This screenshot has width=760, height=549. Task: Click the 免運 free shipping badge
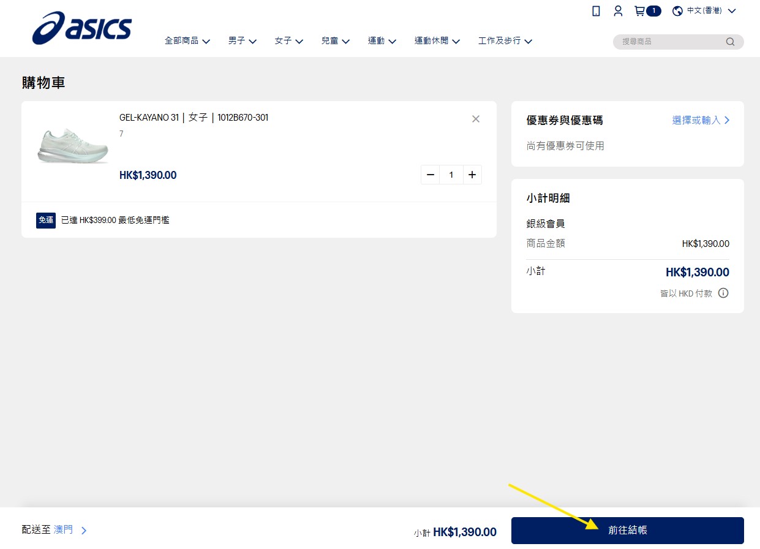click(46, 220)
